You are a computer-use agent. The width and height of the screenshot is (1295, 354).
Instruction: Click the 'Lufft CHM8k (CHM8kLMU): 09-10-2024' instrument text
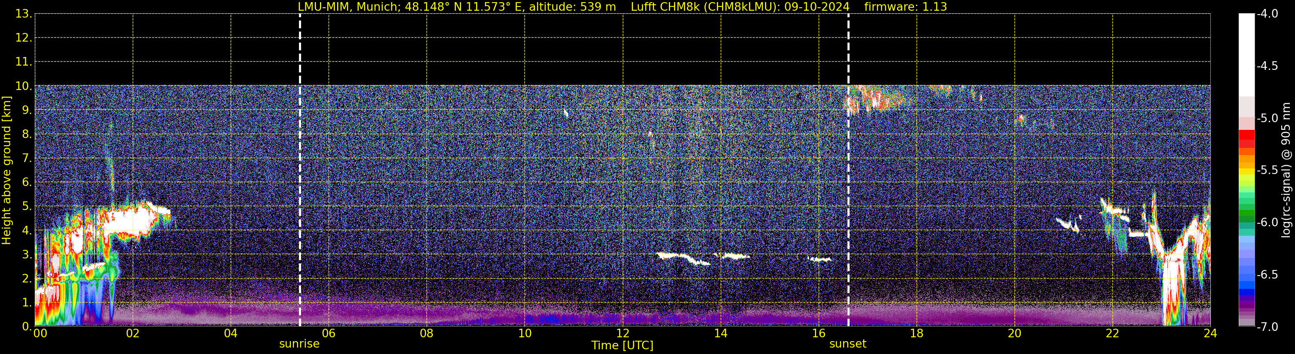(740, 7)
